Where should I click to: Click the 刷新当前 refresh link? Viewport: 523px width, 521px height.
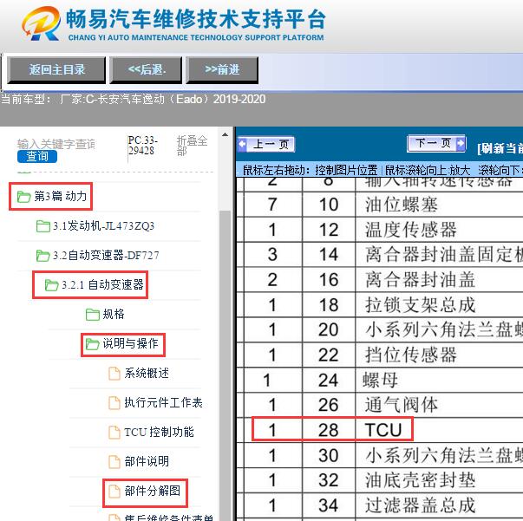[x=500, y=148]
